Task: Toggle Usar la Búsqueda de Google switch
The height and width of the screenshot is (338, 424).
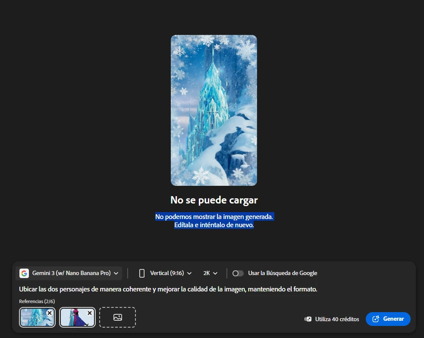Action: (238, 273)
